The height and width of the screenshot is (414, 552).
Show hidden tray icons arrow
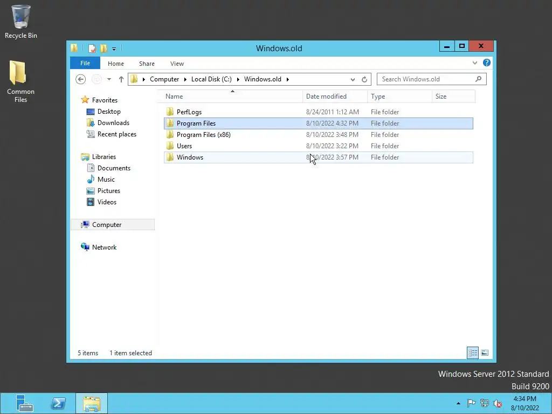pos(458,403)
